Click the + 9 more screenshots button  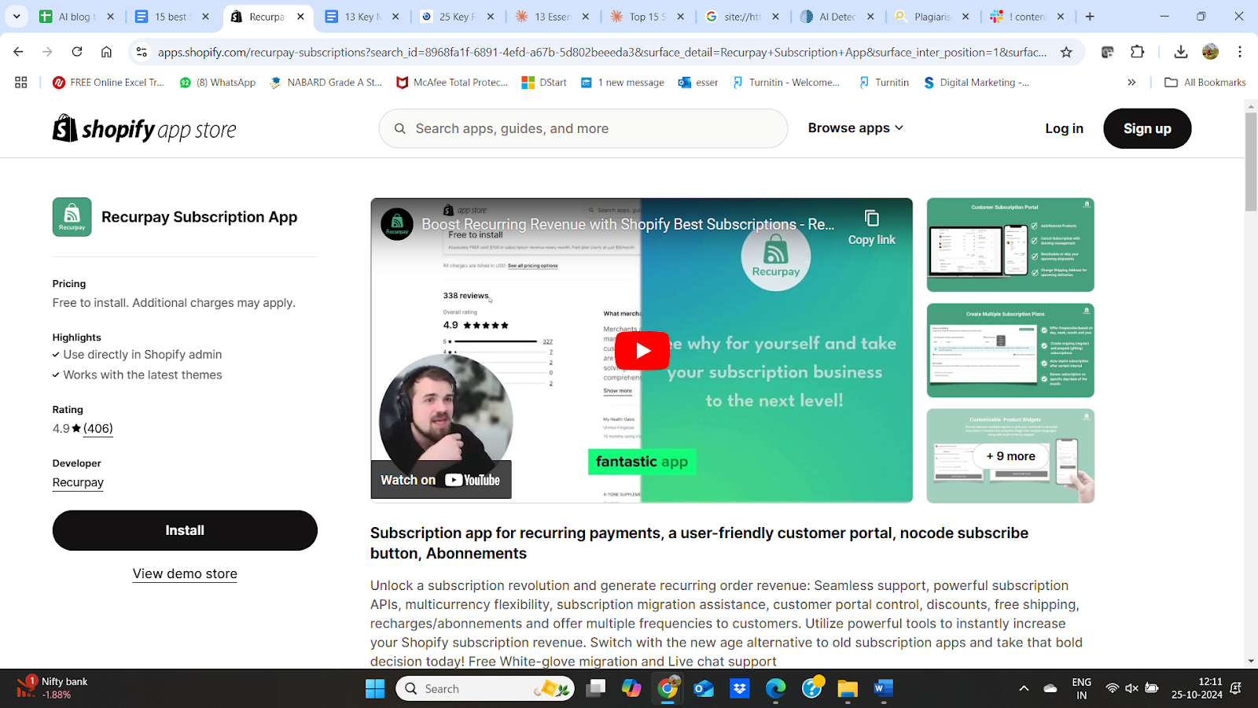[1010, 456]
